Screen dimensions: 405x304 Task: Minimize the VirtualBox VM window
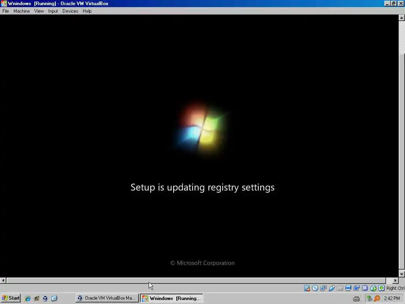(x=387, y=3)
